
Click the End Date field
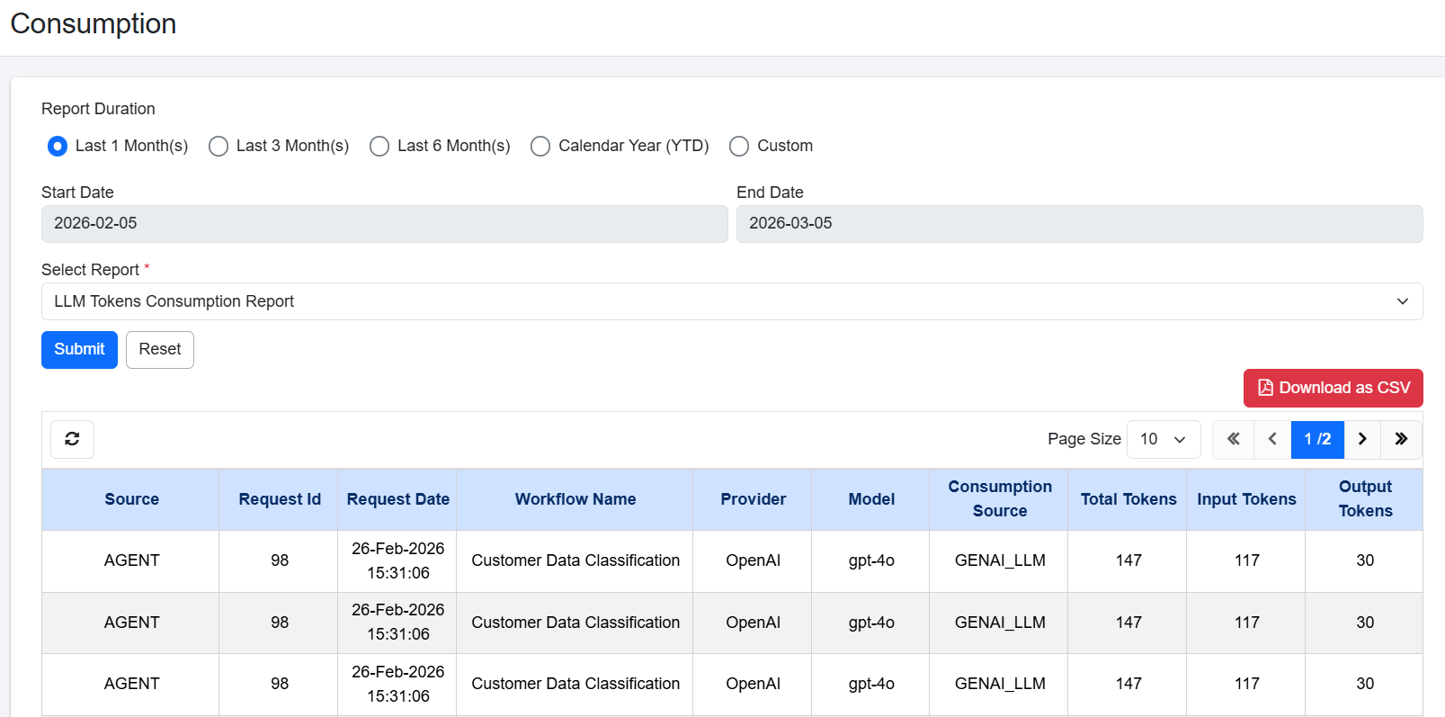point(1079,223)
